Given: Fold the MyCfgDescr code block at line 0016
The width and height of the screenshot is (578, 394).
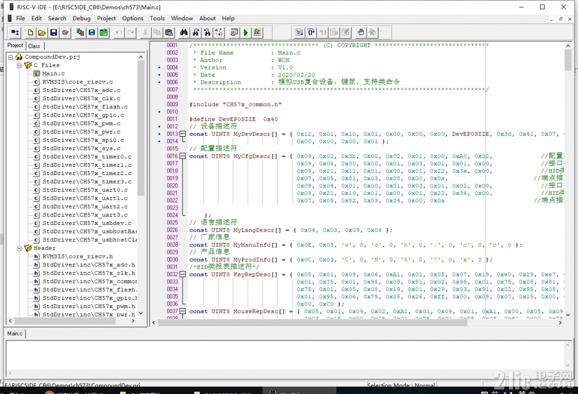Looking at the screenshot, I should tap(182, 156).
